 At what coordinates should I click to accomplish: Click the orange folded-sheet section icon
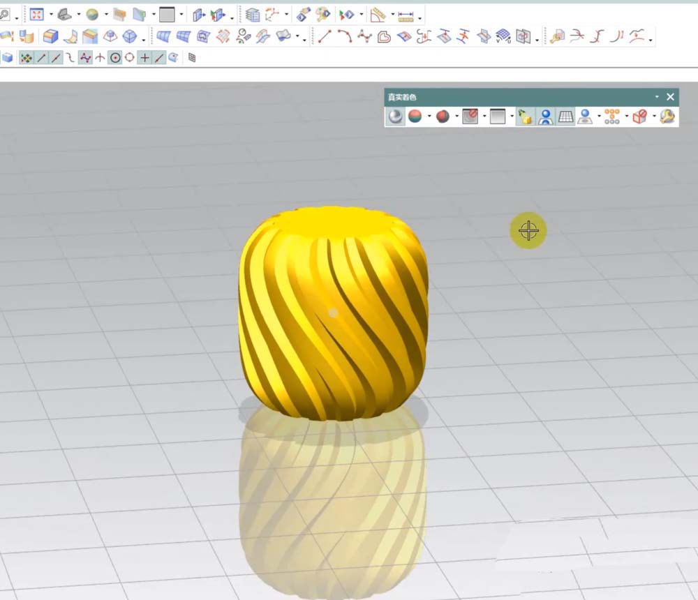click(x=119, y=15)
